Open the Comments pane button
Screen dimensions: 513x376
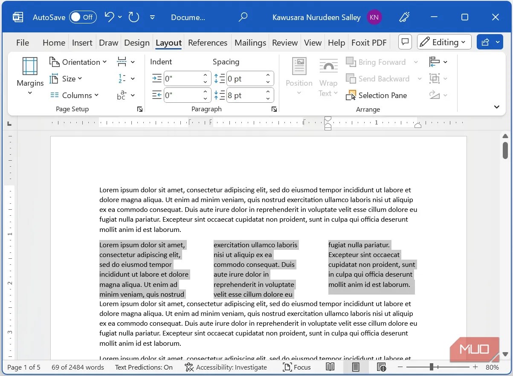coord(405,42)
